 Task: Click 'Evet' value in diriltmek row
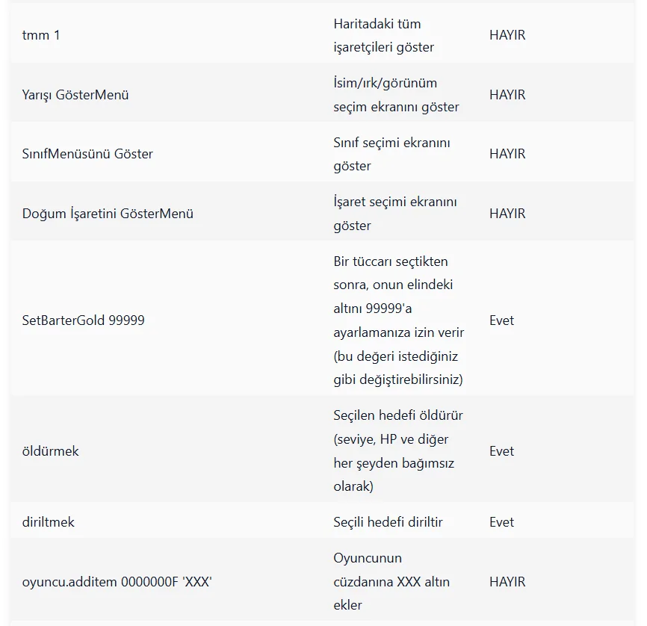(x=501, y=522)
